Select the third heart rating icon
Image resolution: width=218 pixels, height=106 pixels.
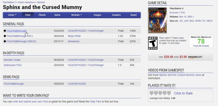tap(160, 93)
